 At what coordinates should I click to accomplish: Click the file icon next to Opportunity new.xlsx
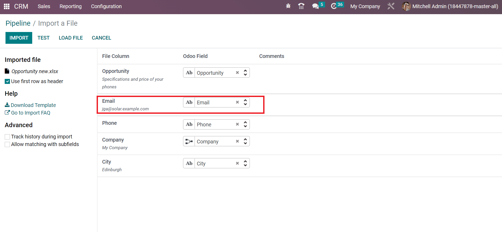coord(7,71)
